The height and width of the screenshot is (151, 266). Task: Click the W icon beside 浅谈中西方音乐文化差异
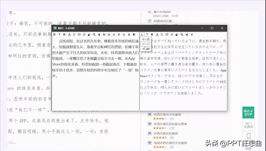[150, 143]
